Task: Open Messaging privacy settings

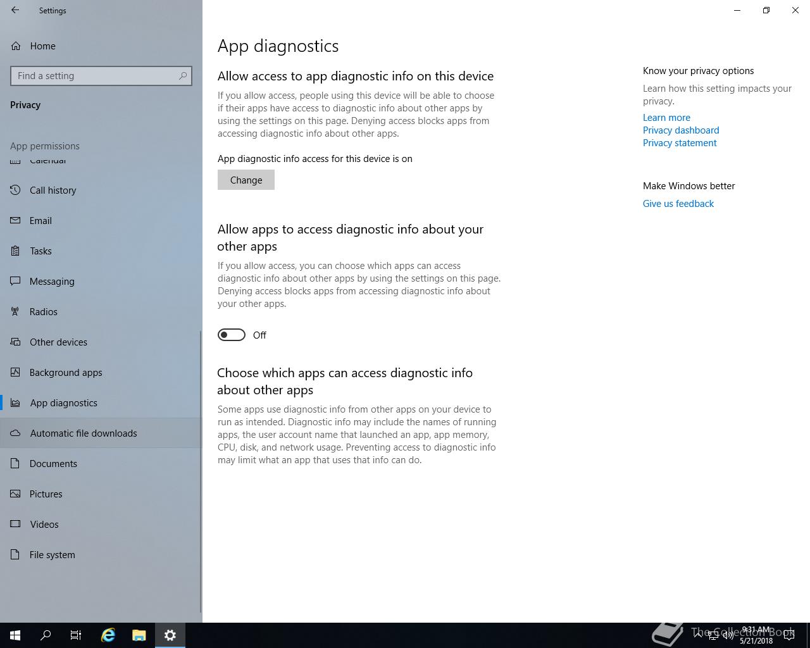Action: [101, 281]
